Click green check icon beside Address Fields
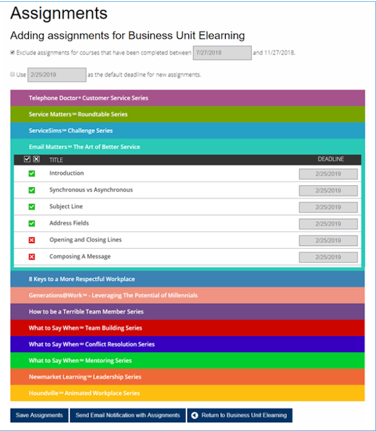376x431 pixels. coord(32,223)
